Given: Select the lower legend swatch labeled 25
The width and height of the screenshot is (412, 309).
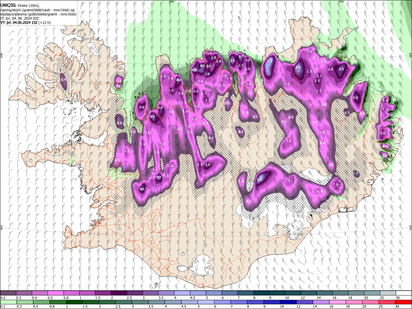Looking at the screenshot, I should click(387, 302).
